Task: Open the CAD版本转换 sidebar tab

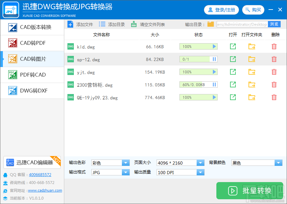Action: 32,27
